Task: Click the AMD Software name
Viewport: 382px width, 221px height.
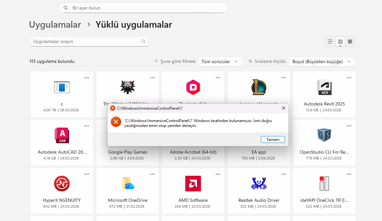Action: pos(193,200)
